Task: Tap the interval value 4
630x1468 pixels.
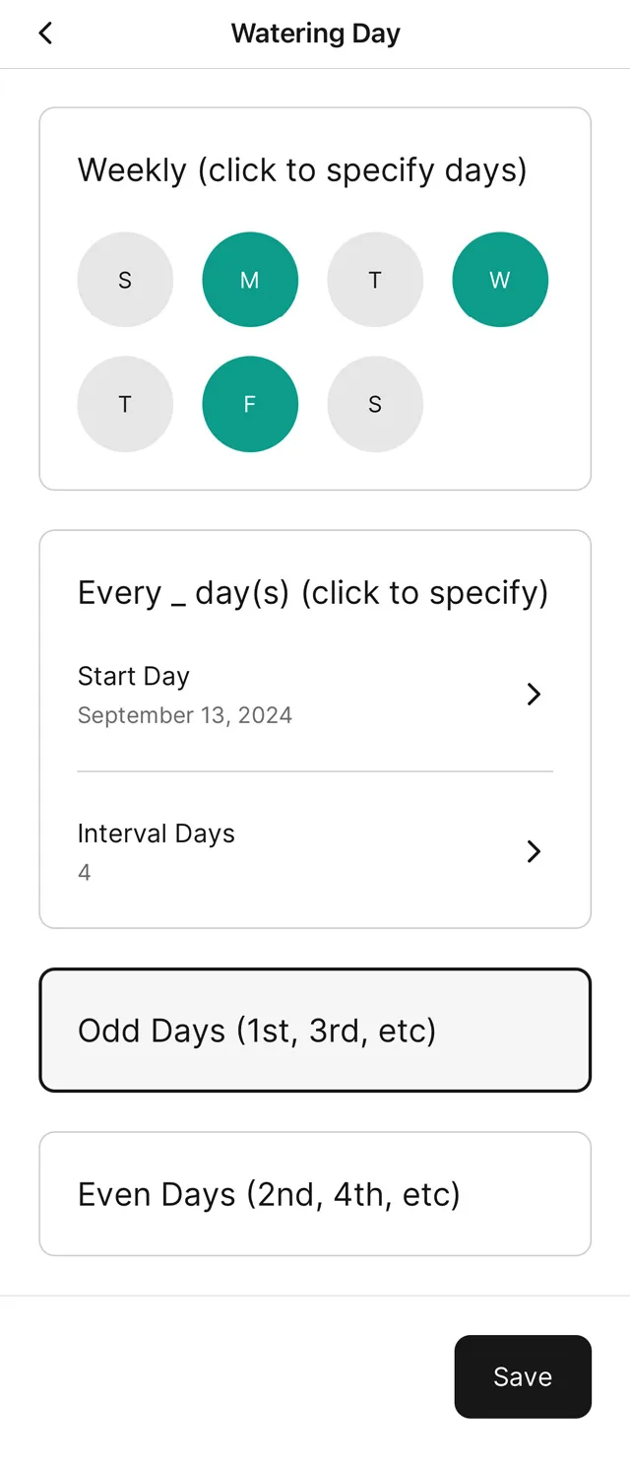Action: click(85, 873)
